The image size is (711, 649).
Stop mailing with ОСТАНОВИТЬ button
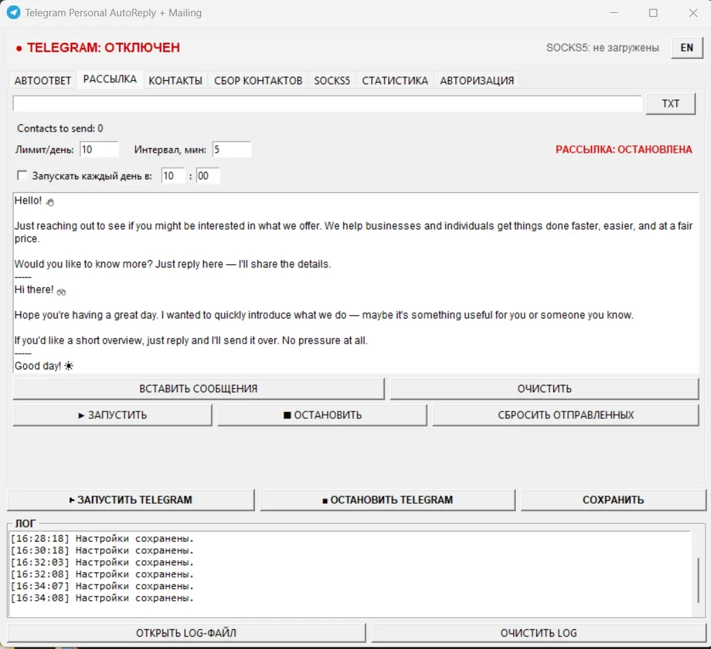pyautogui.click(x=322, y=415)
